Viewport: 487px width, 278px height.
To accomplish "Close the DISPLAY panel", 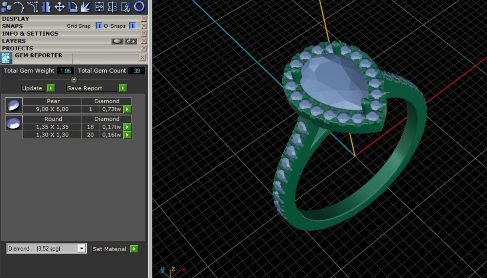I will (144, 19).
